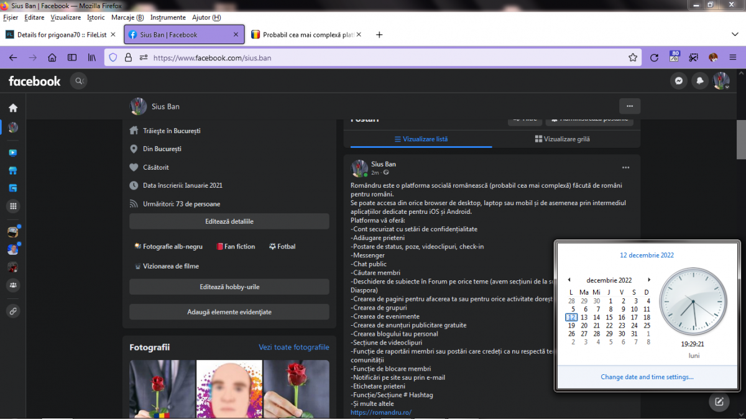Open the three-dots menu on Sius Ban's post

point(625,167)
